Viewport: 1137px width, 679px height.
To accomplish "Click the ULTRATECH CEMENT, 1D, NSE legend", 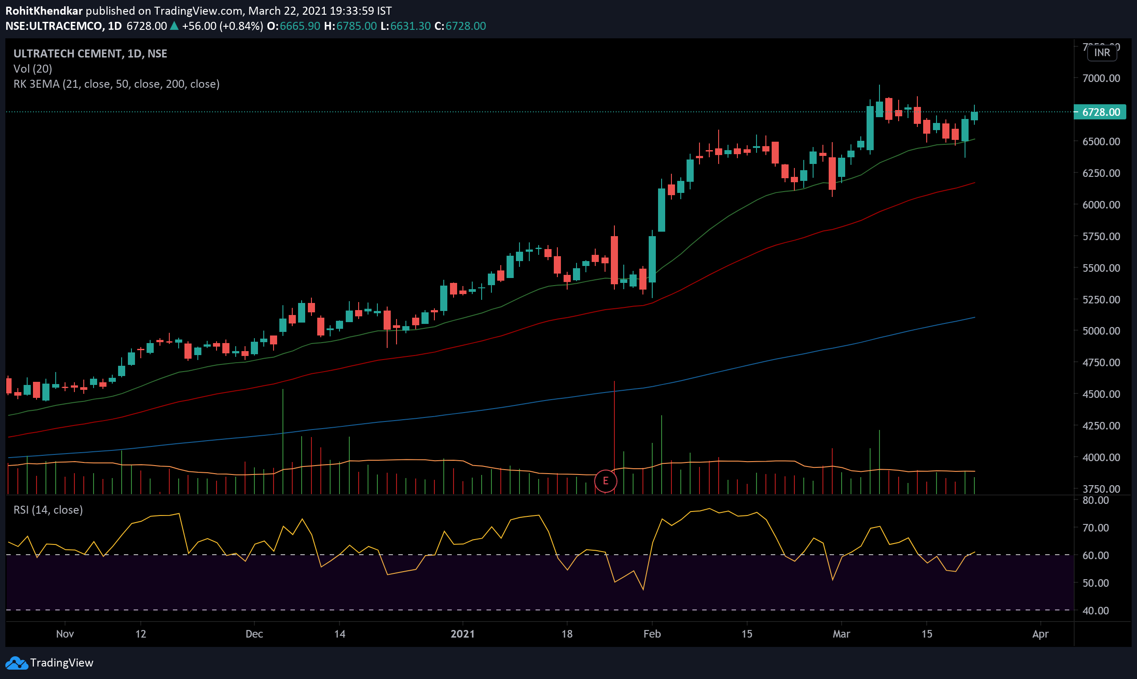I will tap(90, 53).
